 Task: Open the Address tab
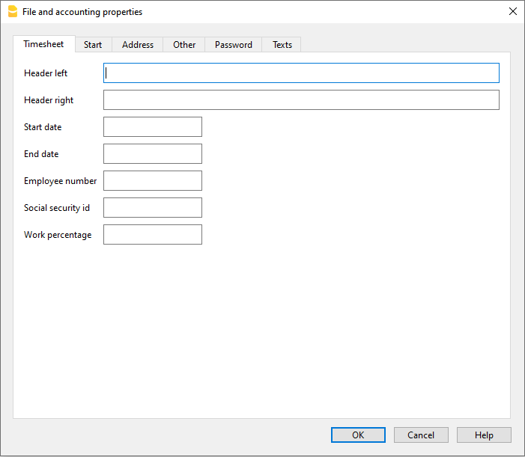tap(138, 45)
